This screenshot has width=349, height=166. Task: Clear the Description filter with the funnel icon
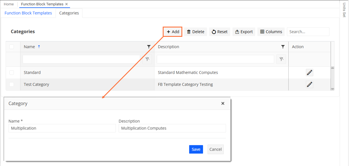281,59
